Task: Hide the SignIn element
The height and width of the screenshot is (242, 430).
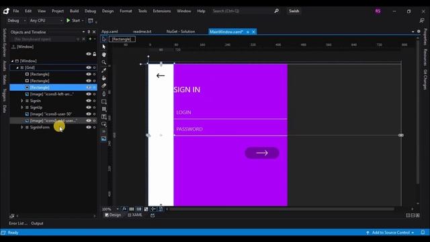Action: [x=88, y=101]
